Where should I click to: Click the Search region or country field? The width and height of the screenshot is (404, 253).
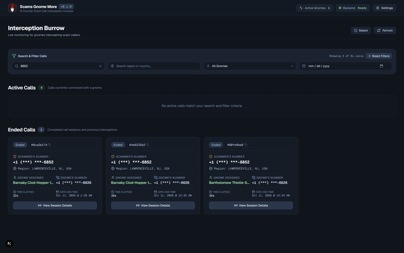pos(154,66)
